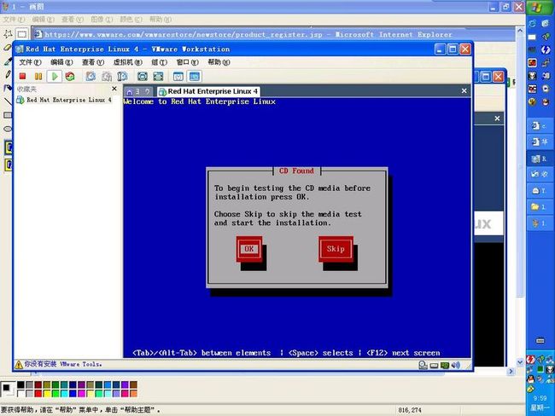
Task: Click the scroll-right arrow of Paint's horizontal scrollbar
Action: click(511, 372)
